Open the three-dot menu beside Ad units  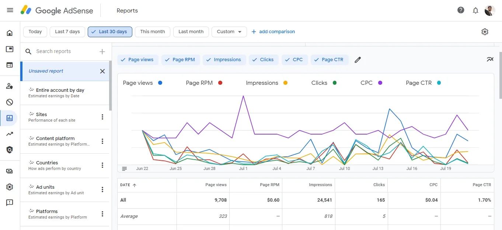coord(102,189)
